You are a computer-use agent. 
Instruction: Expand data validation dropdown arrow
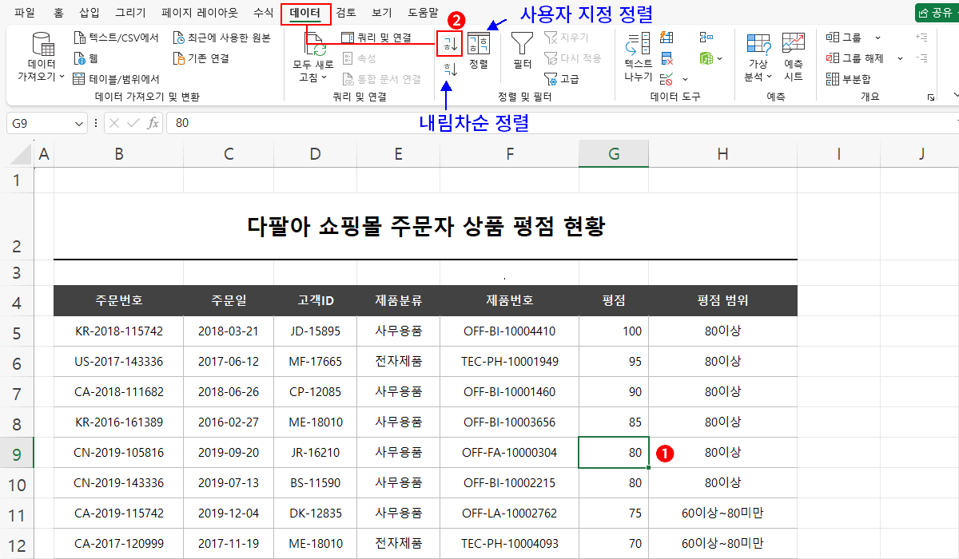(685, 79)
